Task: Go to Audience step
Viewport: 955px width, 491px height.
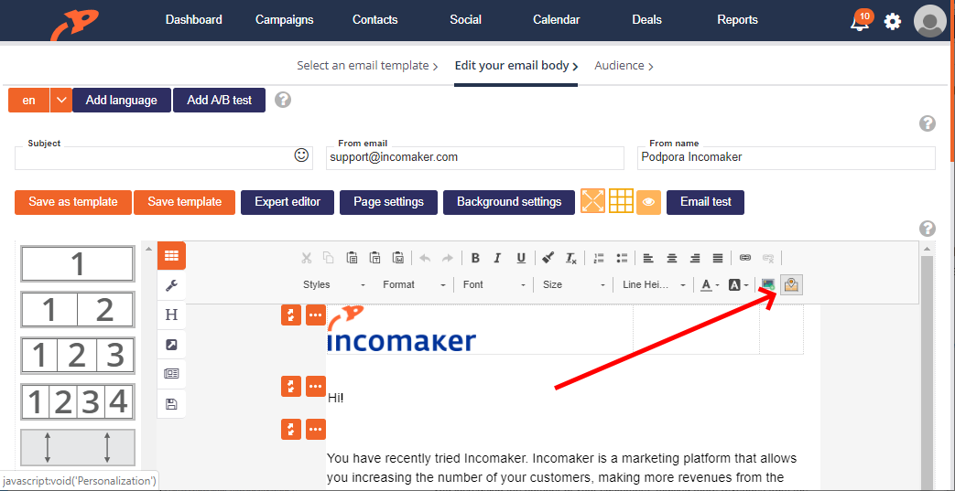Action: pos(624,66)
